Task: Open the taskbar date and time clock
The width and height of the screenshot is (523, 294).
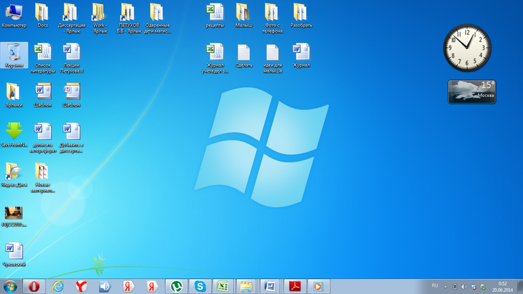Action: coord(503,286)
